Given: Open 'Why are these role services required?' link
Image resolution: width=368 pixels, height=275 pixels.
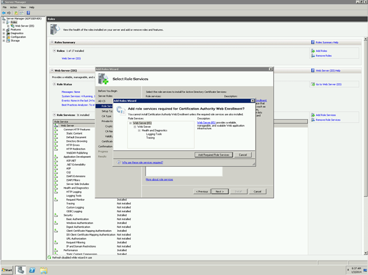Looking at the screenshot, I should coord(143,163).
